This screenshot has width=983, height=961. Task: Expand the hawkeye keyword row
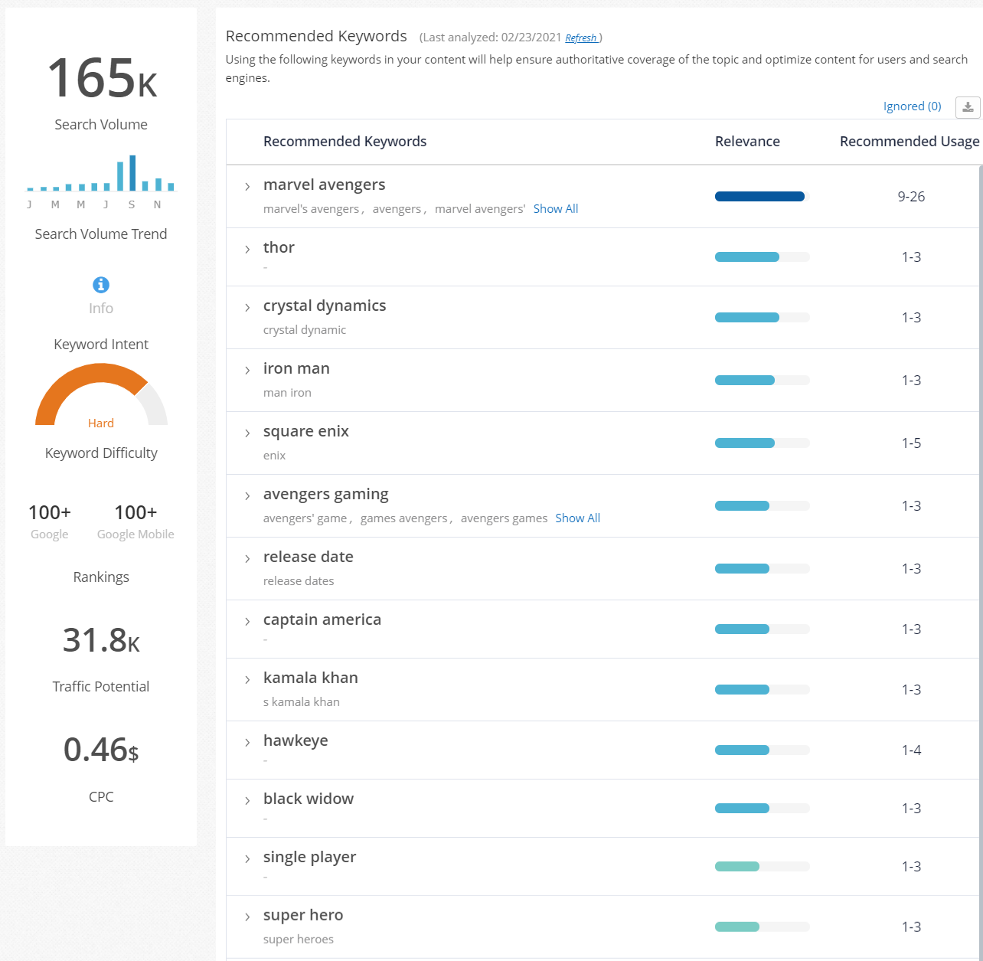247,743
